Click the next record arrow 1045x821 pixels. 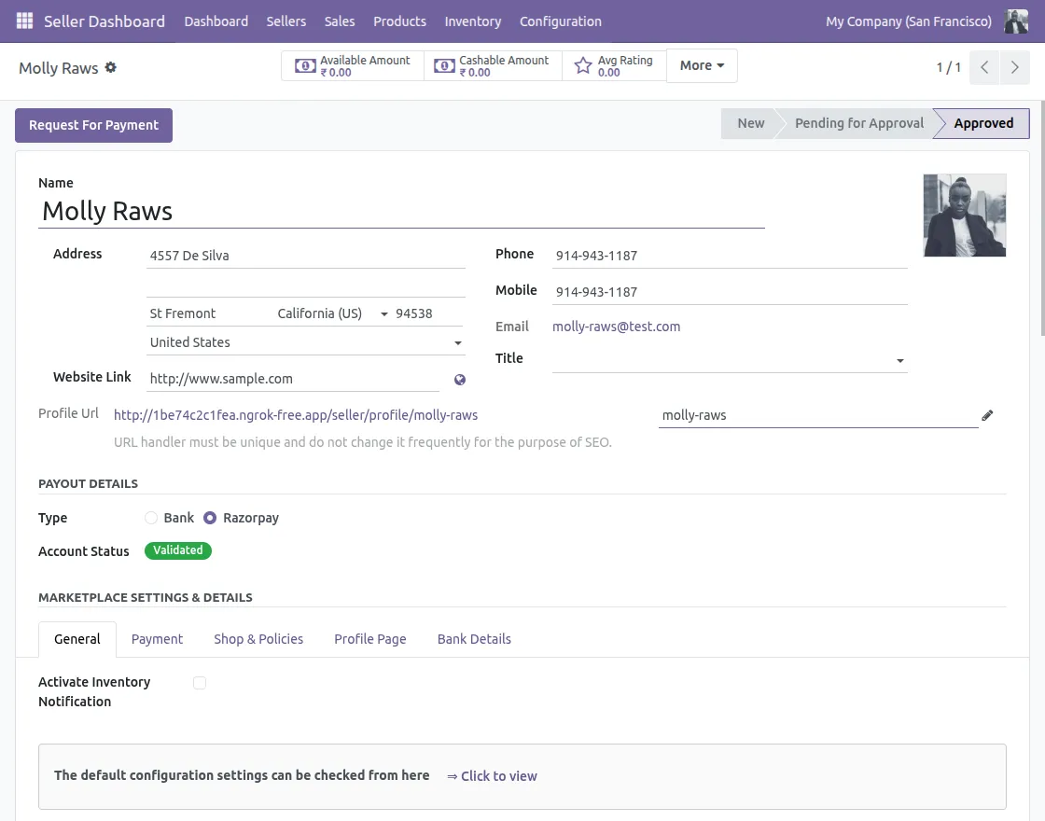click(1015, 67)
